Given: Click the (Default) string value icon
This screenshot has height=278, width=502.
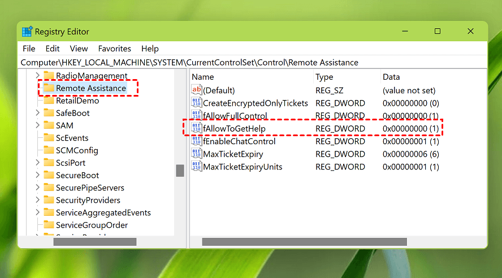Looking at the screenshot, I should (x=197, y=90).
